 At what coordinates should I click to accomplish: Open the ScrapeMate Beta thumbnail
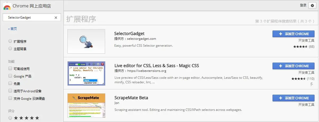[86, 106]
